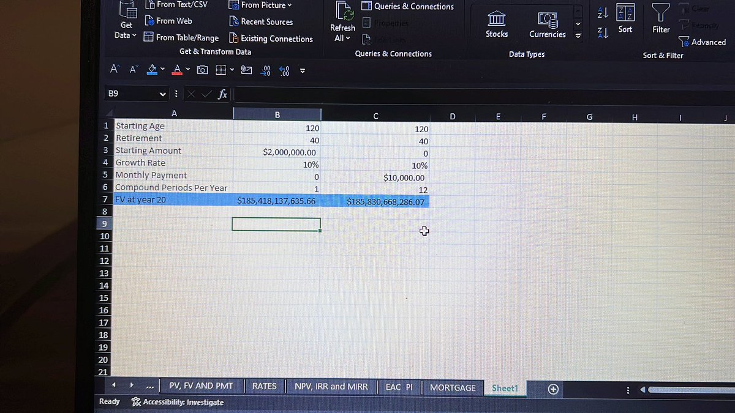Open the borders dropdown arrow
The width and height of the screenshot is (735, 413).
tap(233, 70)
